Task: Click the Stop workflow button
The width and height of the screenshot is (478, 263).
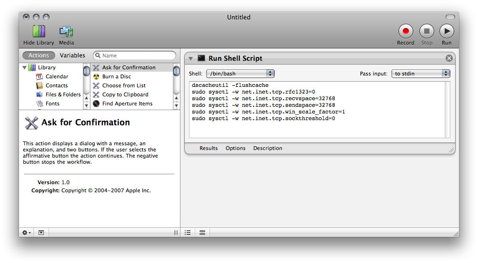Action: pos(427,31)
